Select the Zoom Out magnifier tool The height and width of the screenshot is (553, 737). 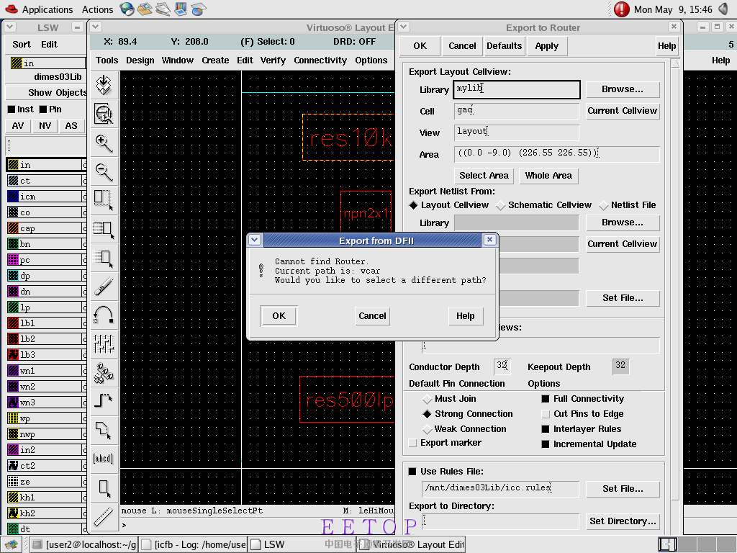click(x=104, y=171)
